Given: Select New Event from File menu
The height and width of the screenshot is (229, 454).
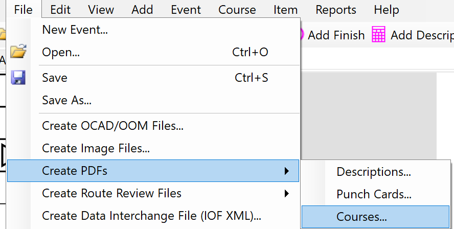Looking at the screenshot, I should 75,30.
